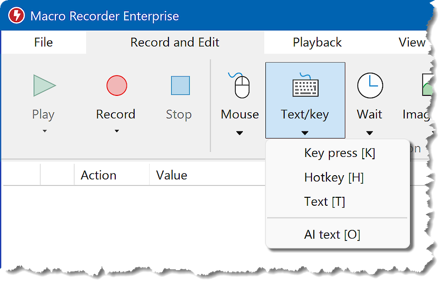Click the Text/key keyboard icon
Viewport: 447px width, 287px height.
(x=305, y=85)
